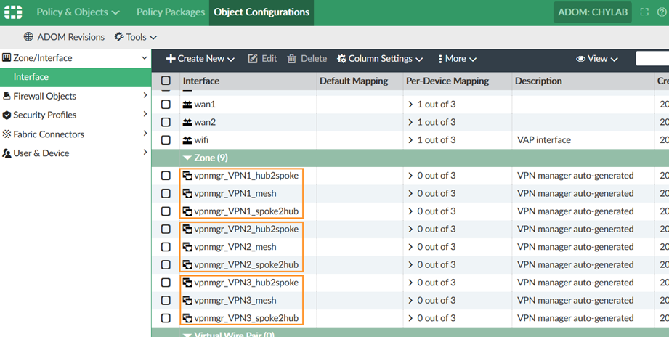Click the Fortinet logo icon
The width and height of the screenshot is (669, 337).
point(13,12)
